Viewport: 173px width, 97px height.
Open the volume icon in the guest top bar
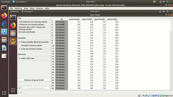click(164, 11)
